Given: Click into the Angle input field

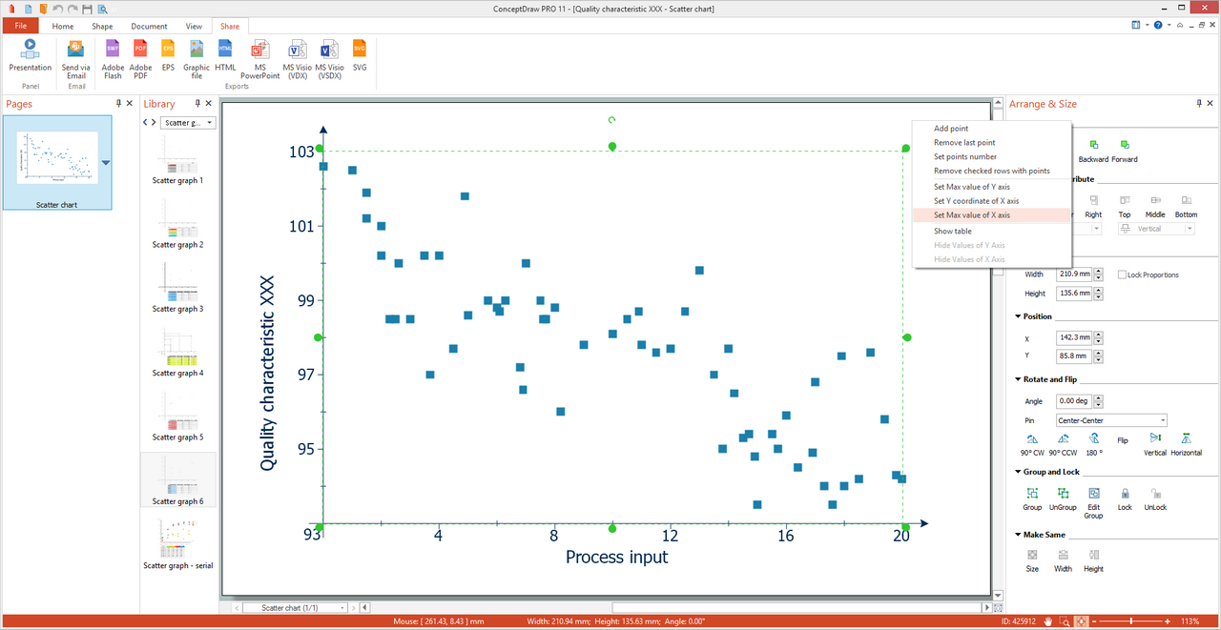Looking at the screenshot, I should (1073, 401).
